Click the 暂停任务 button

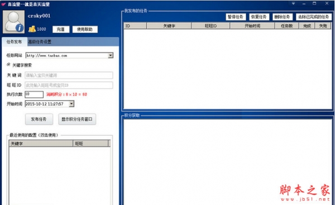click(236, 17)
